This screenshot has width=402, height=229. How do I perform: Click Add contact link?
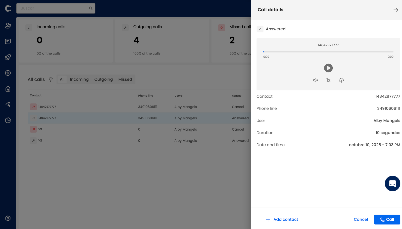tap(282, 219)
